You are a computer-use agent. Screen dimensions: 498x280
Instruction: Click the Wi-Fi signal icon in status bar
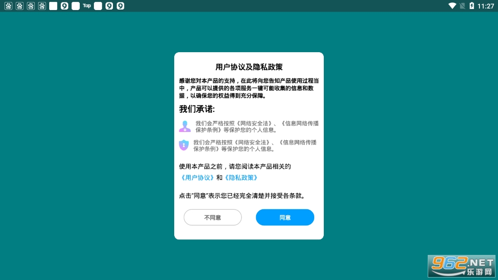(x=452, y=6)
